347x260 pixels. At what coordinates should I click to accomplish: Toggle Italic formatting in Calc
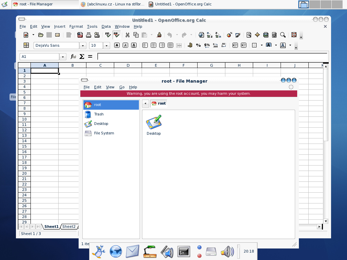pos(125,45)
